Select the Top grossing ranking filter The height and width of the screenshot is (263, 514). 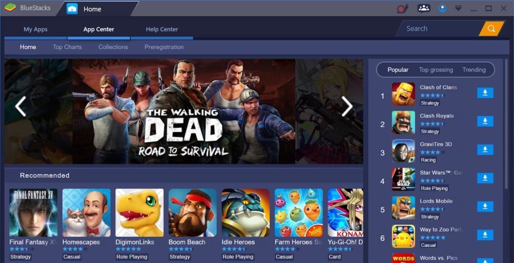pos(436,70)
